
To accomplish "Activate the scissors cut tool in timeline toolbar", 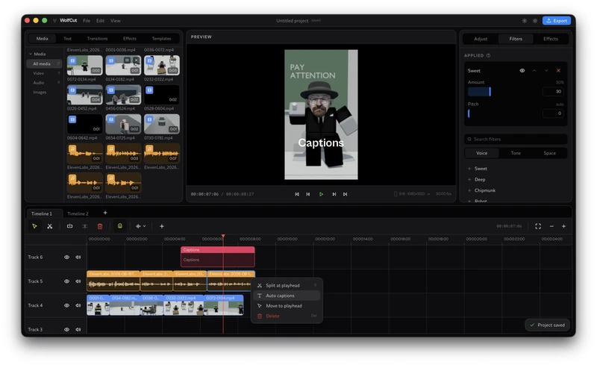I will click(x=49, y=226).
